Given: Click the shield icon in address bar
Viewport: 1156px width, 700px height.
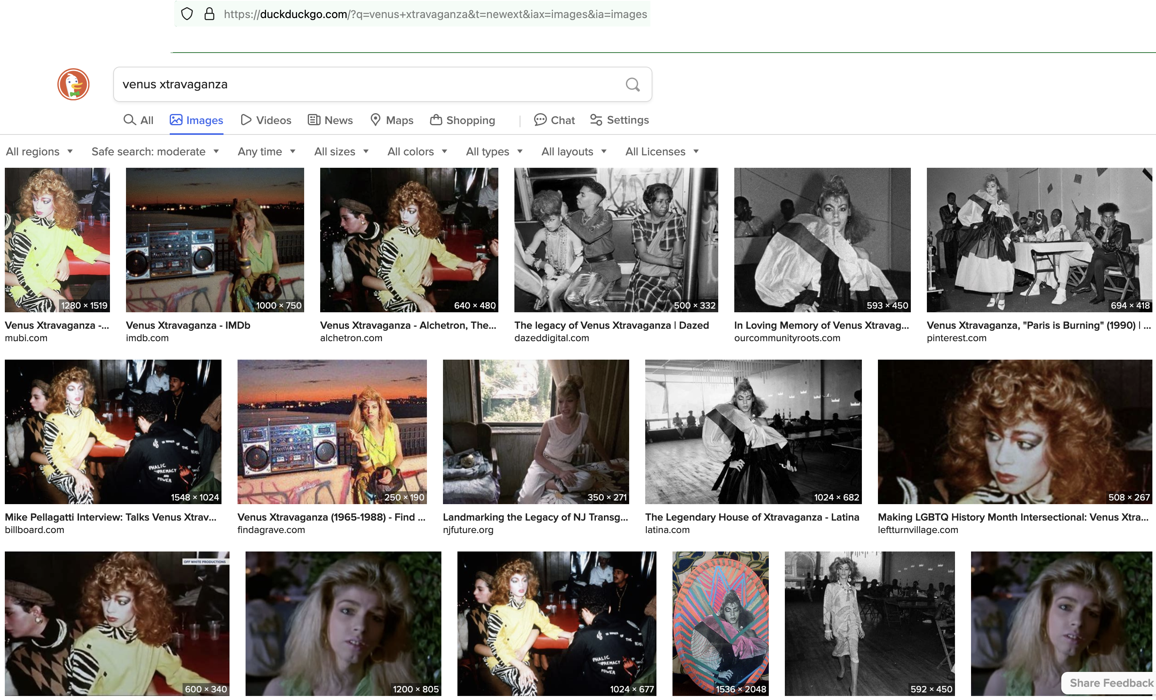Looking at the screenshot, I should click(187, 14).
